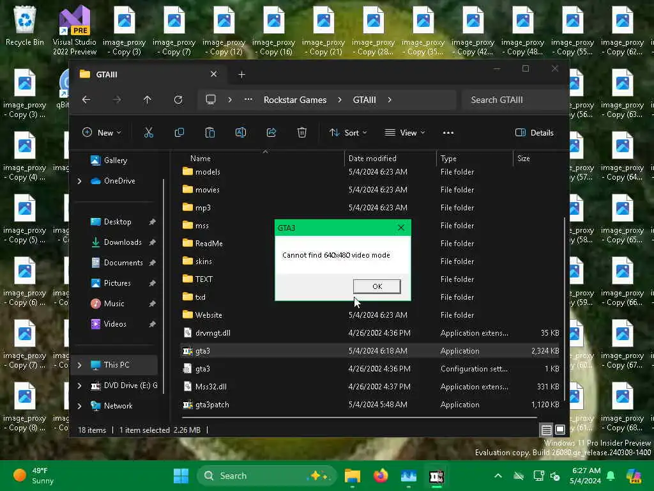The image size is (654, 491).
Task: Select the gta3patch application file
Action: 370,405
